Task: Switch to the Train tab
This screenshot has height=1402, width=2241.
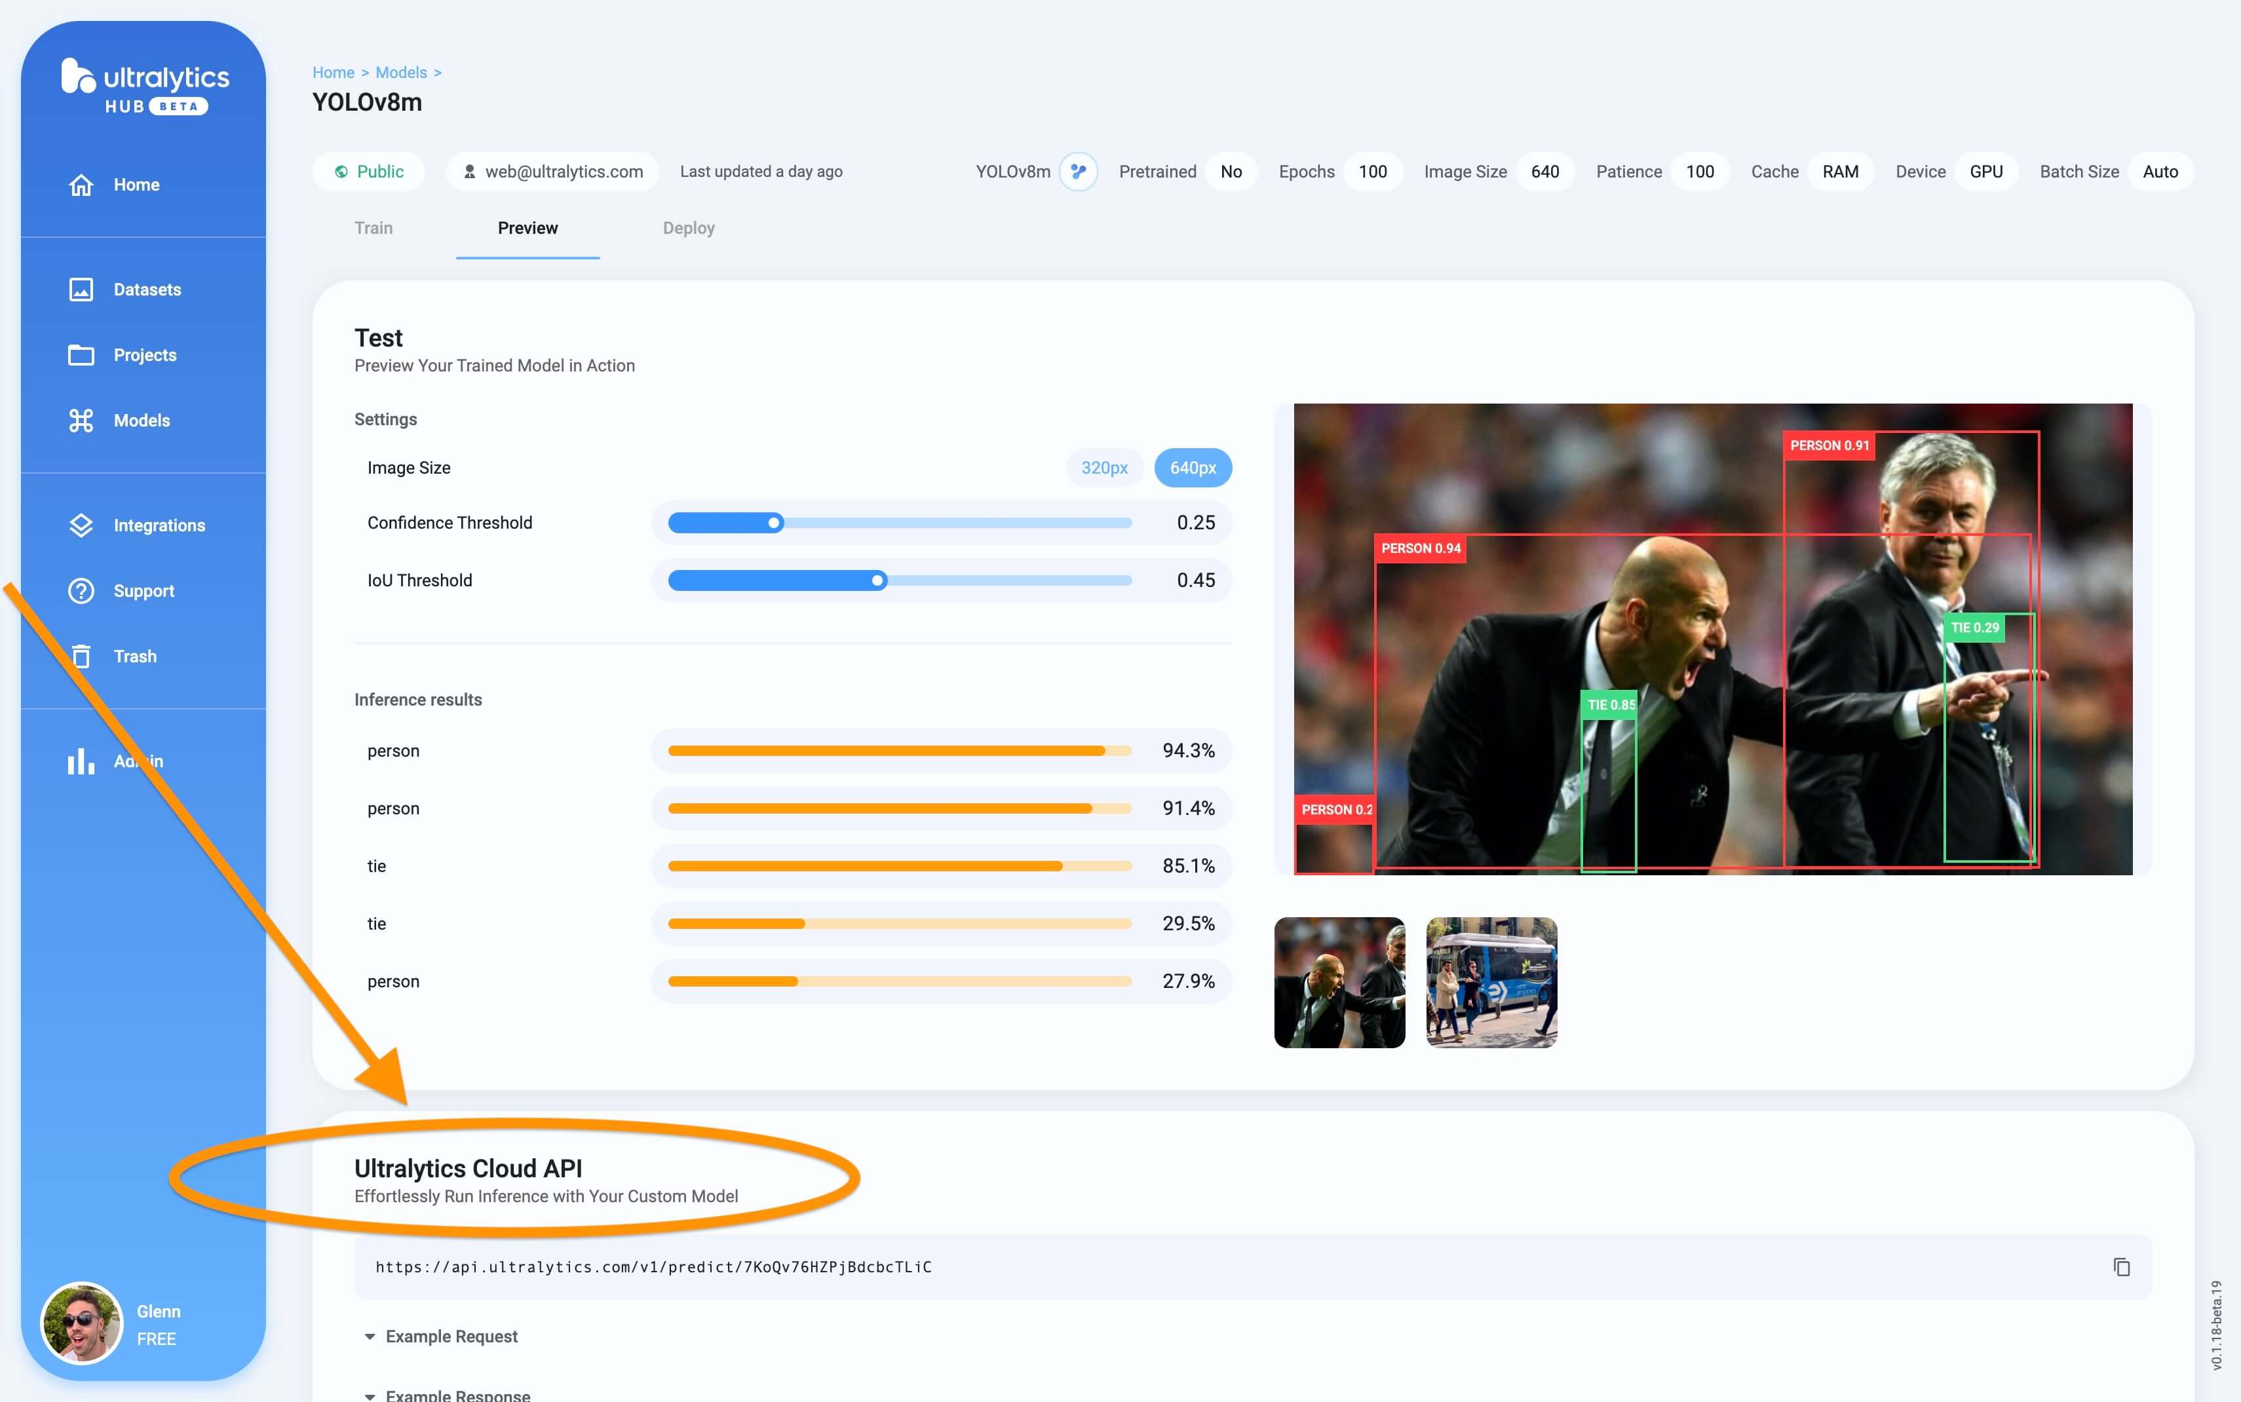Action: coord(373,228)
